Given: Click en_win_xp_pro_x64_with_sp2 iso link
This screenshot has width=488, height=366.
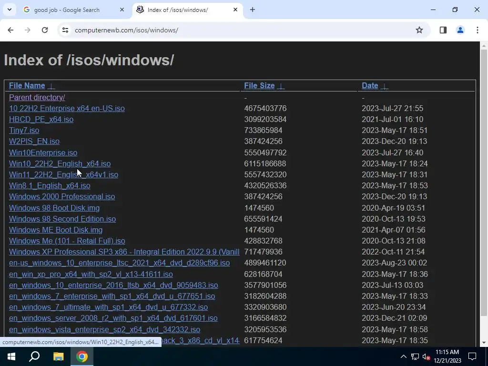Looking at the screenshot, I should (x=91, y=274).
